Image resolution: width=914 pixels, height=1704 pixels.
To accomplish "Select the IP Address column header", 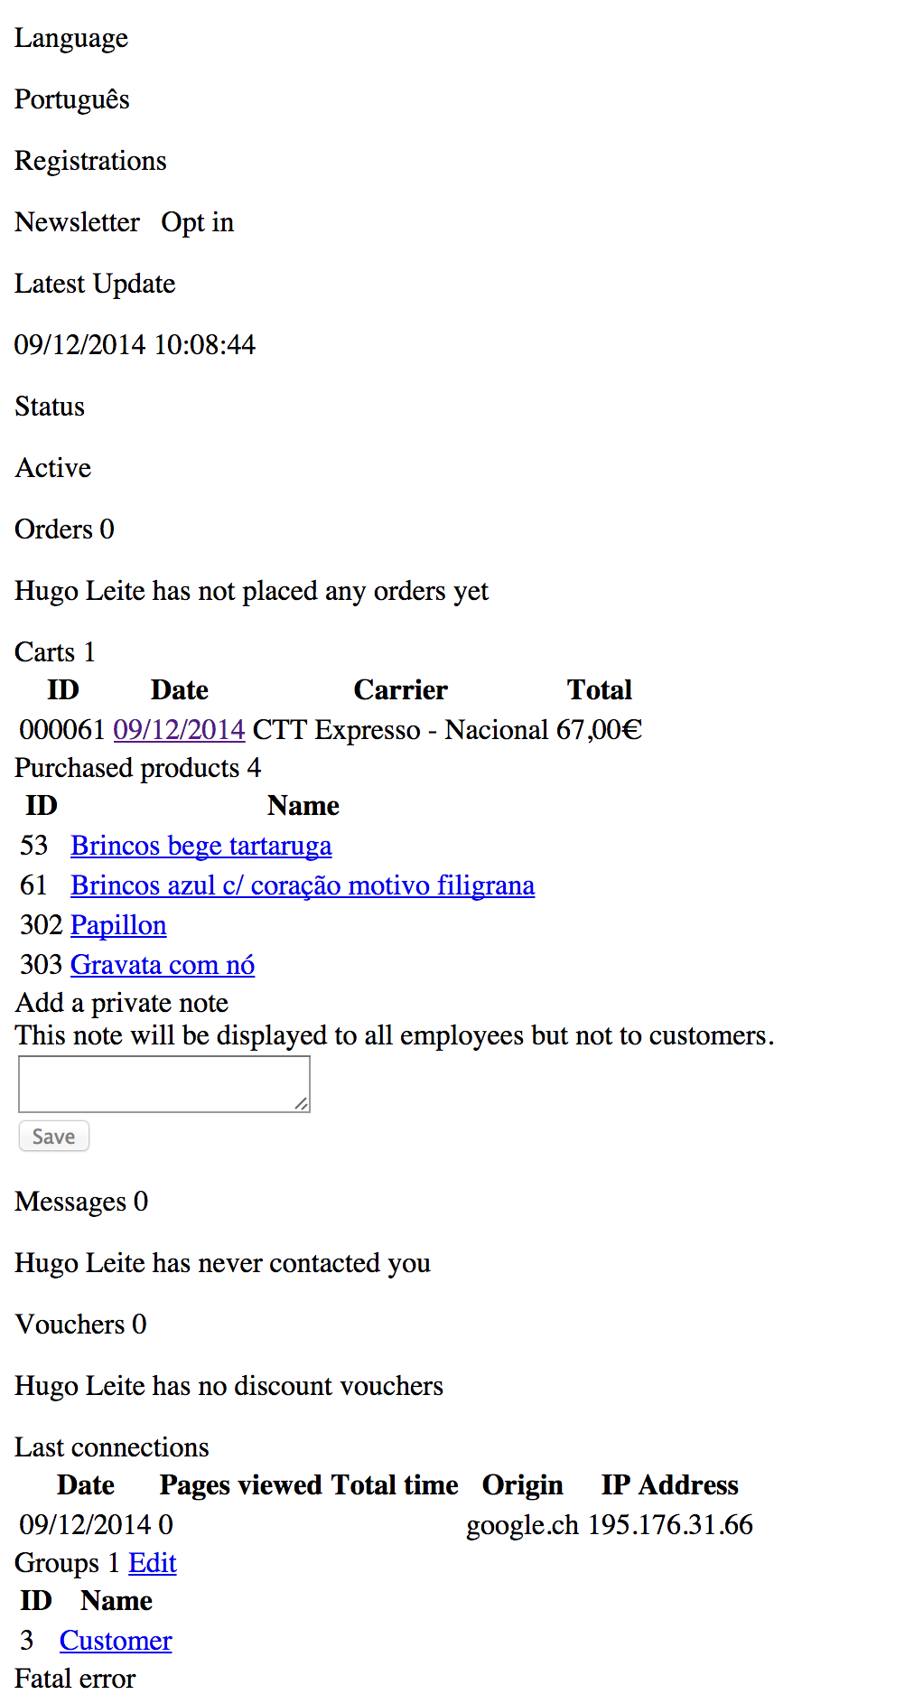I will point(670,1484).
